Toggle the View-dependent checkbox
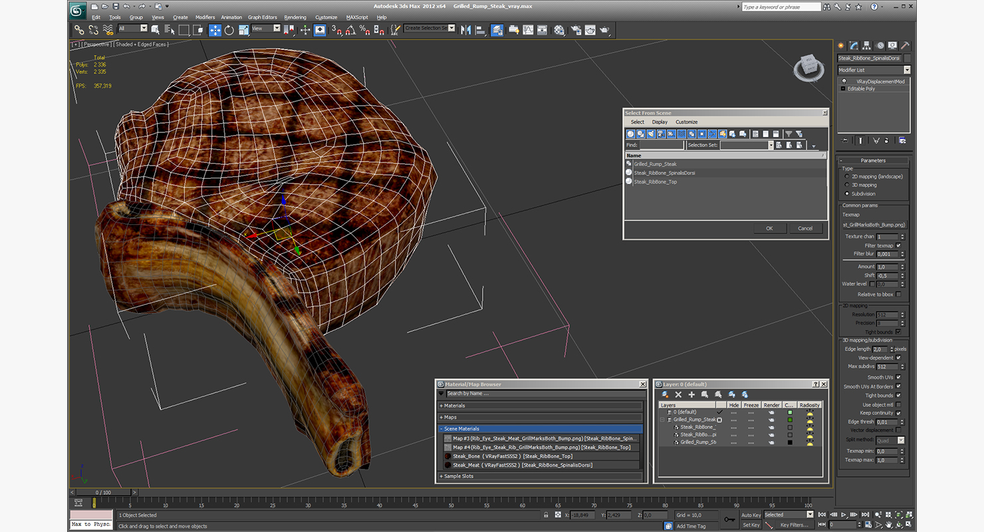 click(x=898, y=358)
